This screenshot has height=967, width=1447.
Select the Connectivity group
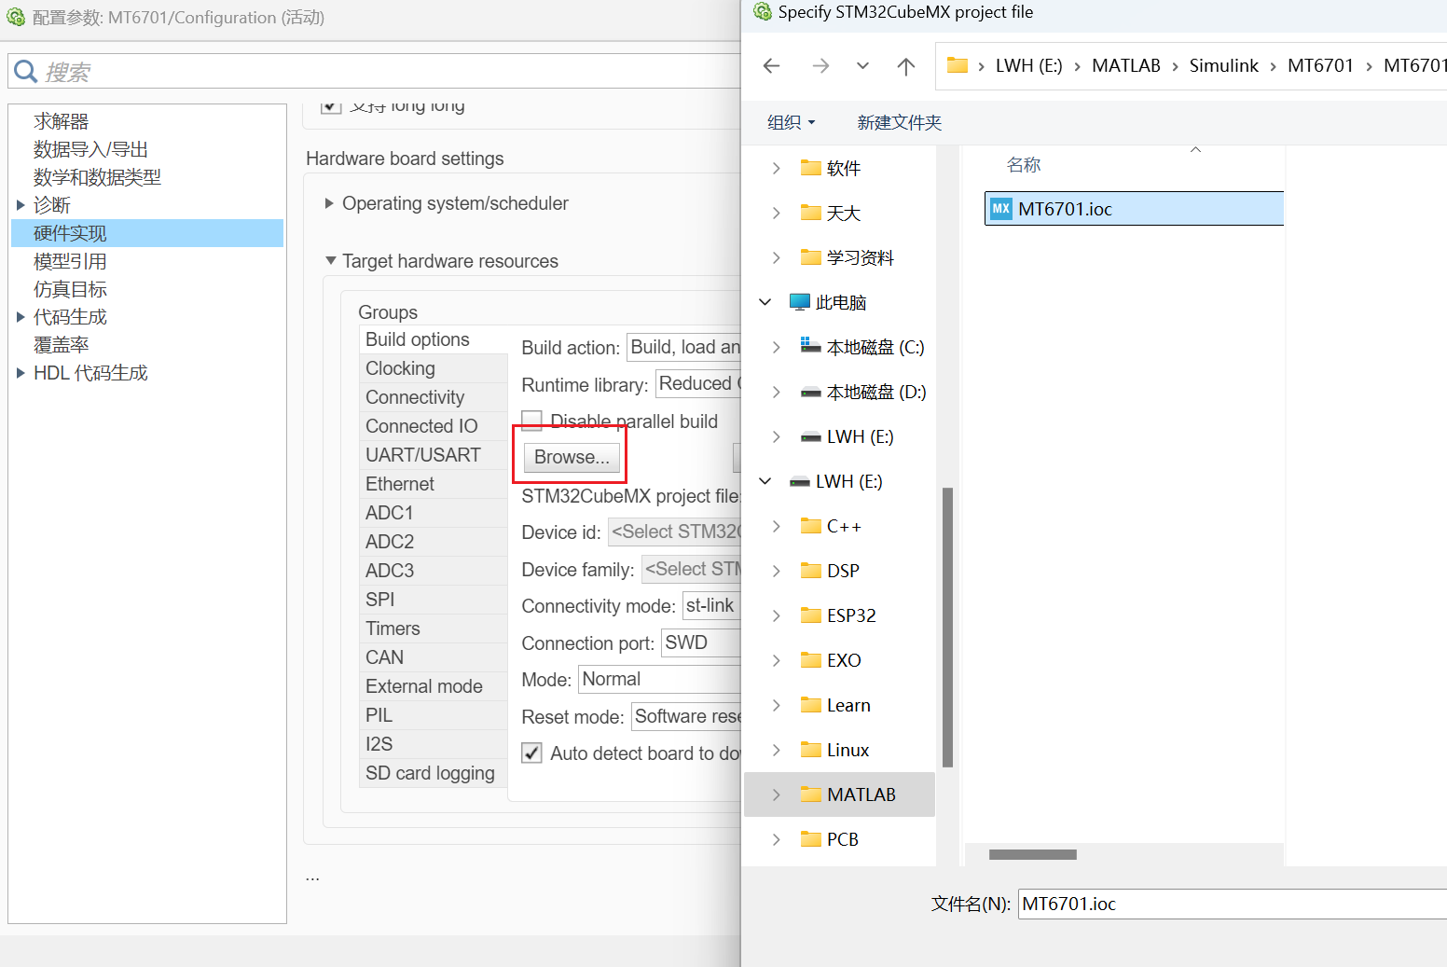tap(434, 397)
